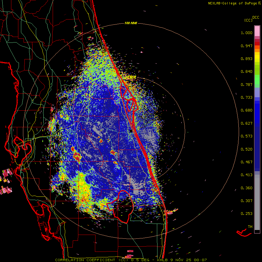This screenshot has height=262, width=262.
Task: Click the black KMLB radar site dot
Action: tap(131, 131)
